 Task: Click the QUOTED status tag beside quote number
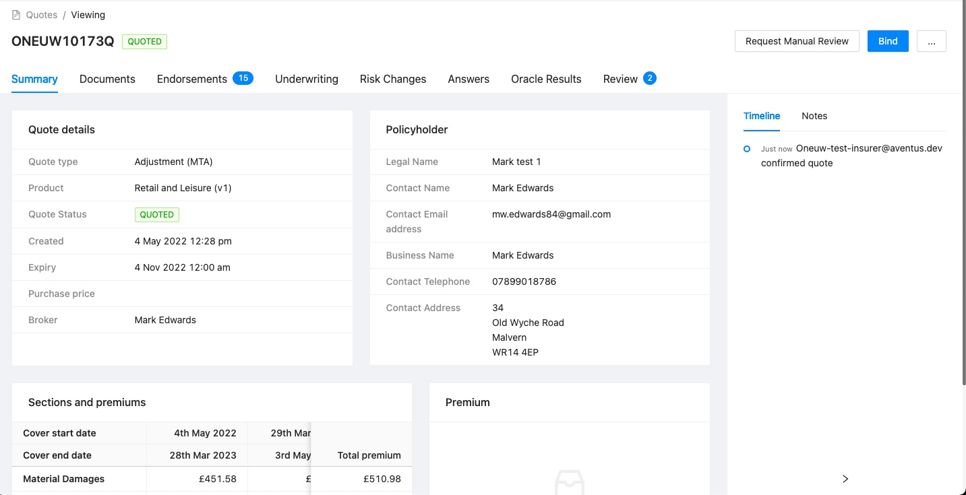tap(144, 41)
